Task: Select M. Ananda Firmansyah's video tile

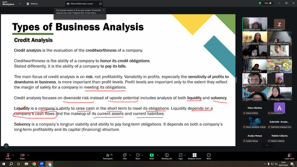Action: (279, 52)
